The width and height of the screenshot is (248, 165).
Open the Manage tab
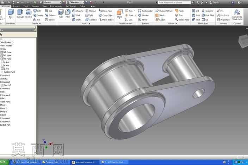pos(35,6)
